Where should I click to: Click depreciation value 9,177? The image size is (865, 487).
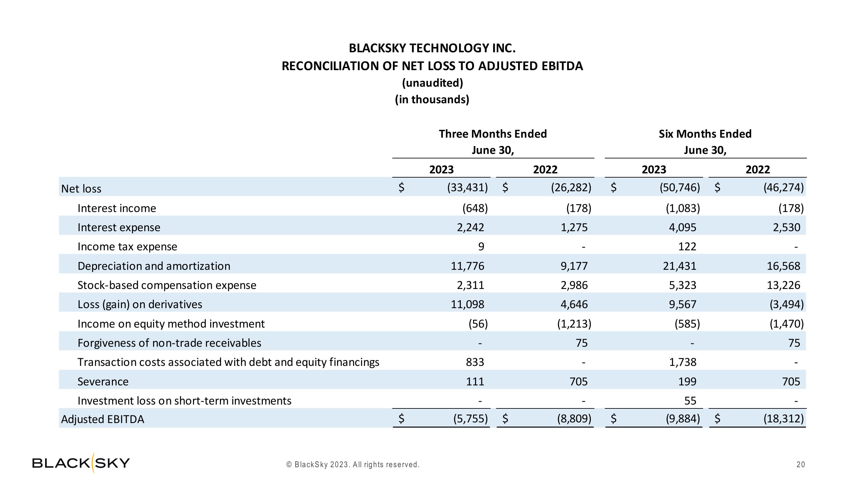pyautogui.click(x=574, y=266)
